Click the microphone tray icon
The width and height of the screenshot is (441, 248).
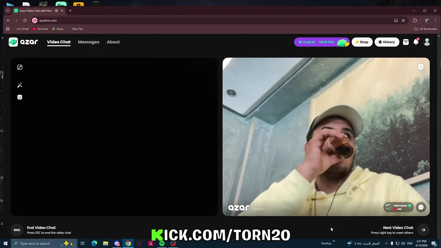pyautogui.click(x=392, y=244)
